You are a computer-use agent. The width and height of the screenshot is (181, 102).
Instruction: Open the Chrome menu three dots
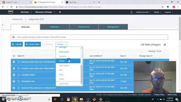pos(178,7)
